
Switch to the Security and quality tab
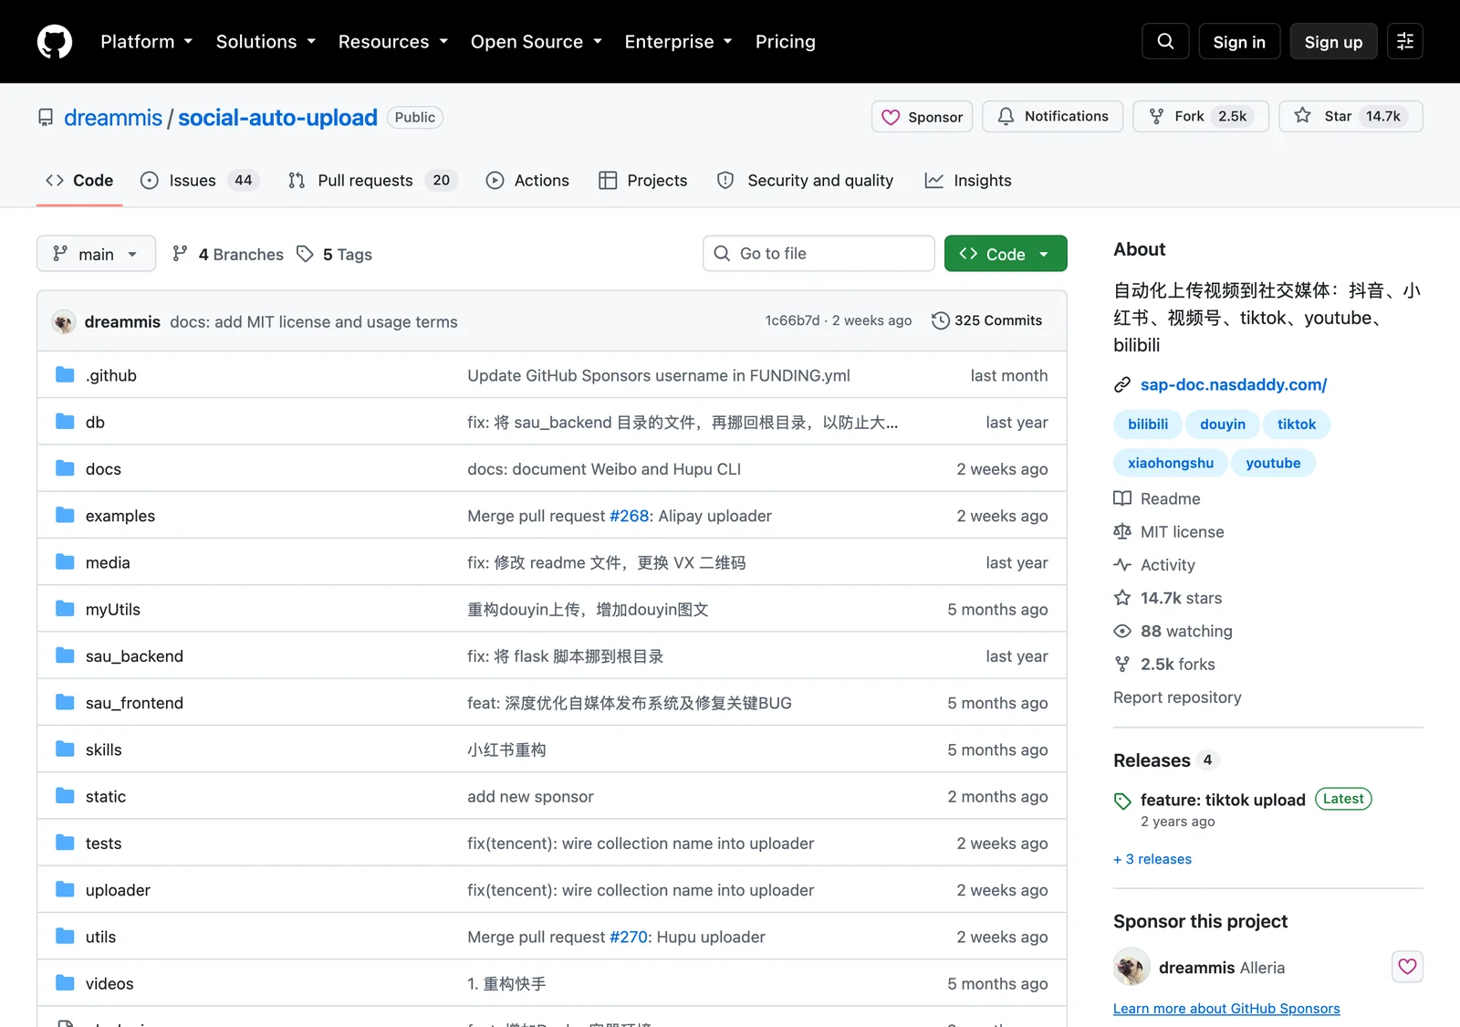pos(806,181)
